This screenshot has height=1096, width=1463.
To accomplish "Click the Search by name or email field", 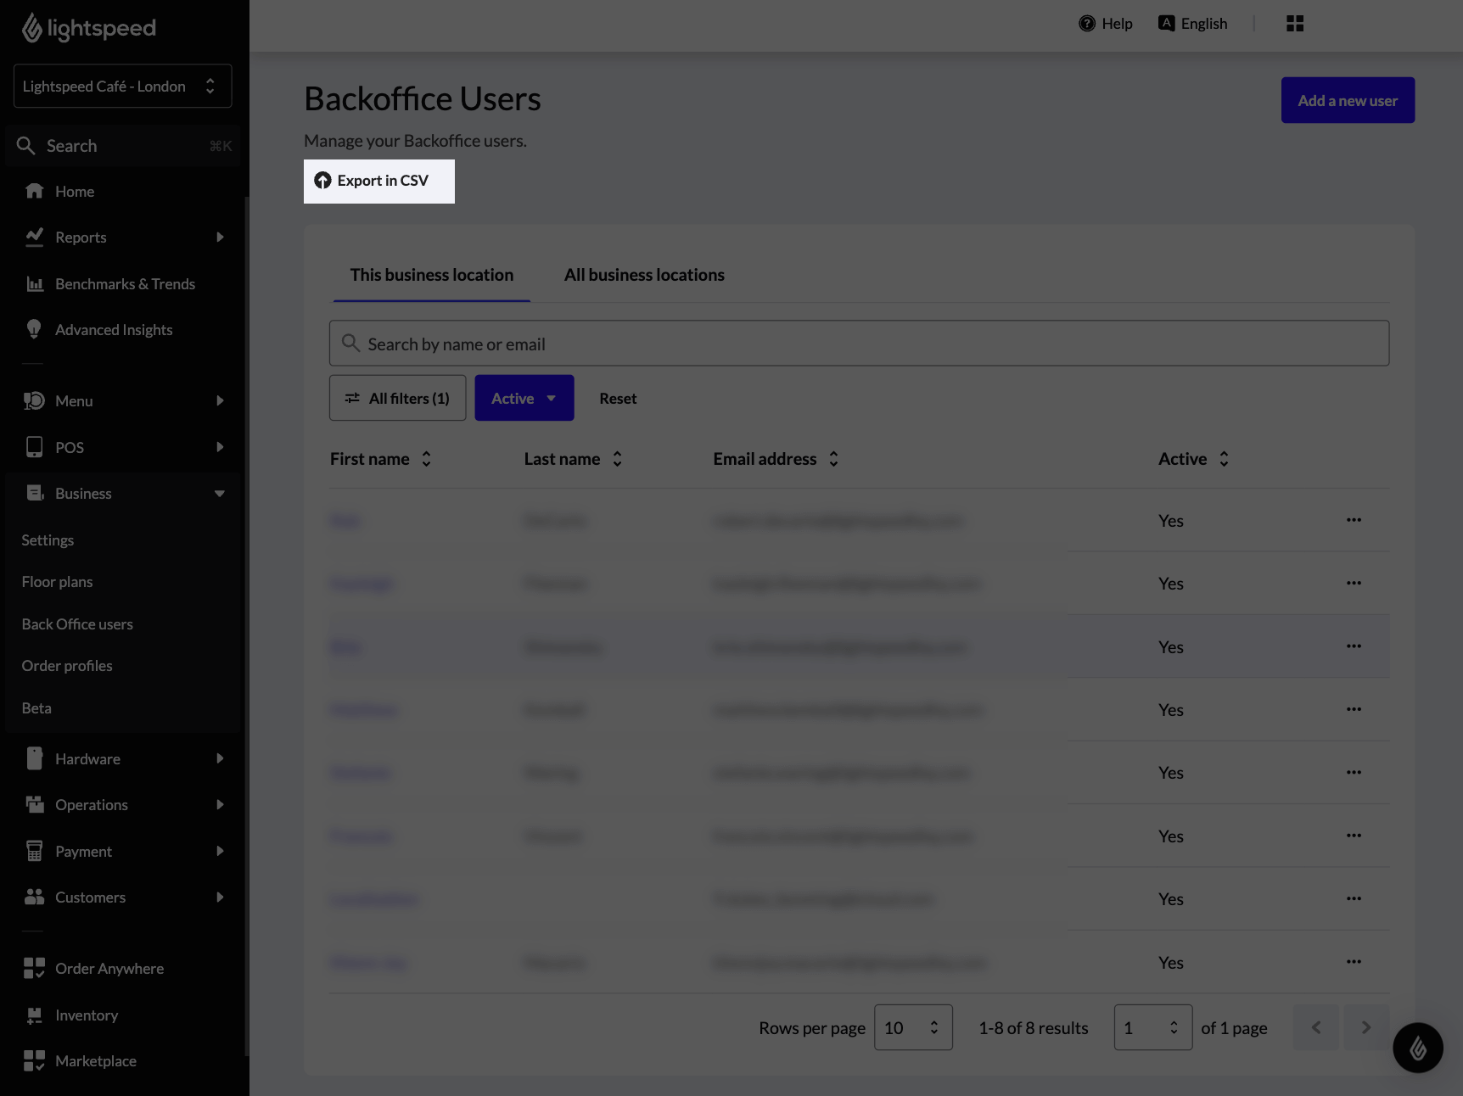I will [859, 344].
